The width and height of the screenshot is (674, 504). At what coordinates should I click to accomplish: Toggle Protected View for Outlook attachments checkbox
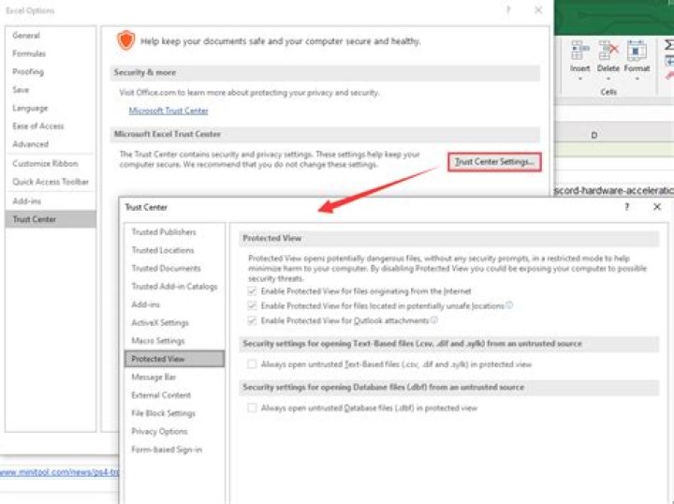tap(251, 320)
